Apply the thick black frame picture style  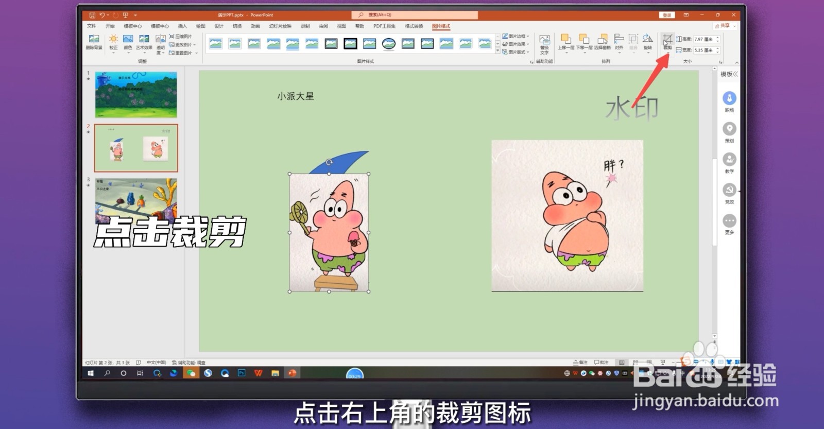[350, 44]
